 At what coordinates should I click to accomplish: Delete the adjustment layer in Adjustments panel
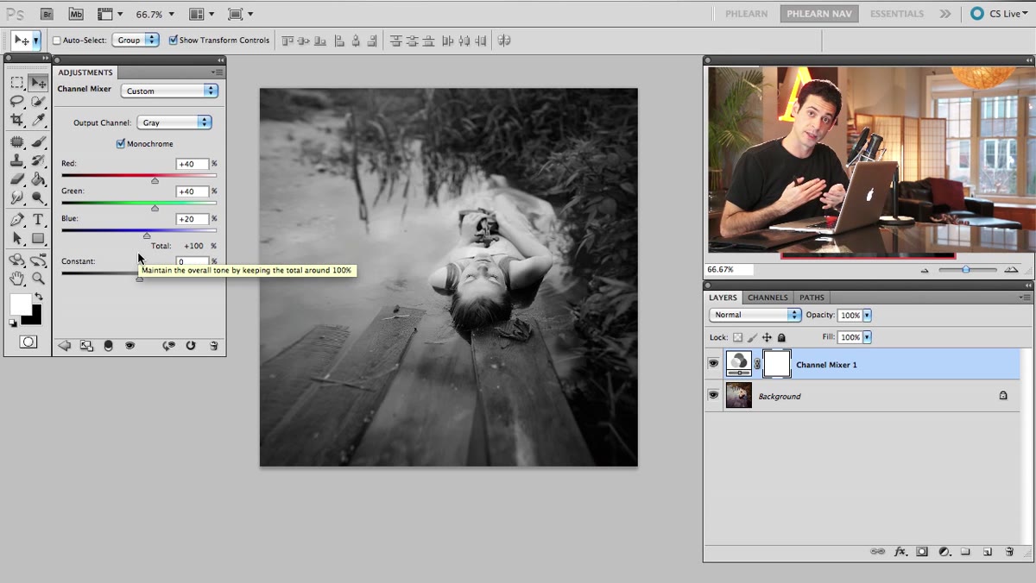pyautogui.click(x=213, y=346)
